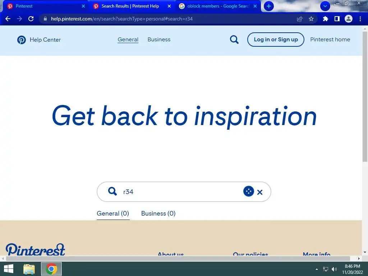Click the scroll up arrow

click(365, 28)
